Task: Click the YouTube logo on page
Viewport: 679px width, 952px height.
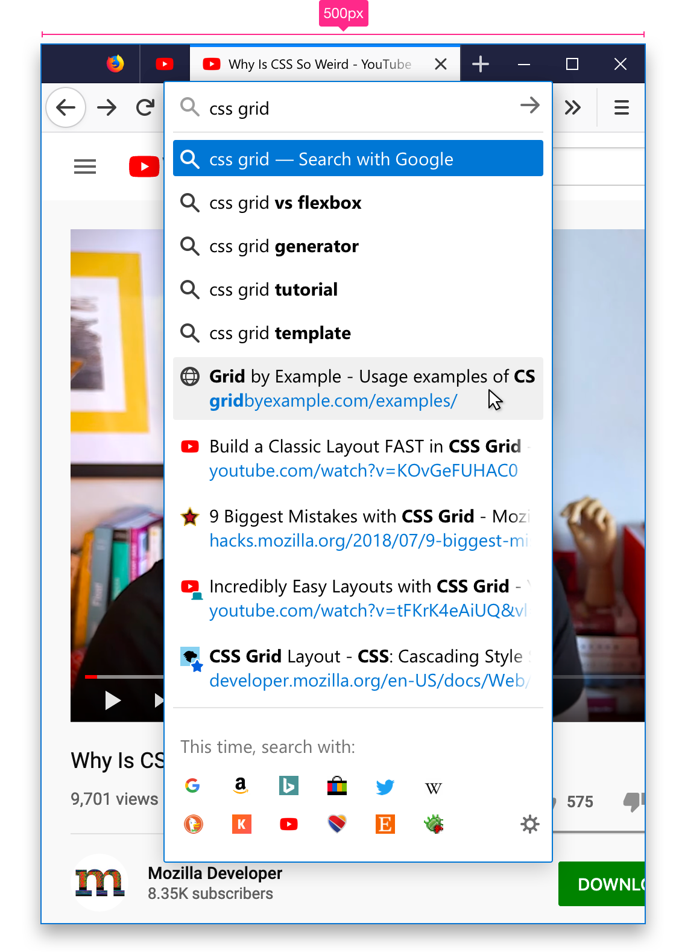Action: point(145,167)
